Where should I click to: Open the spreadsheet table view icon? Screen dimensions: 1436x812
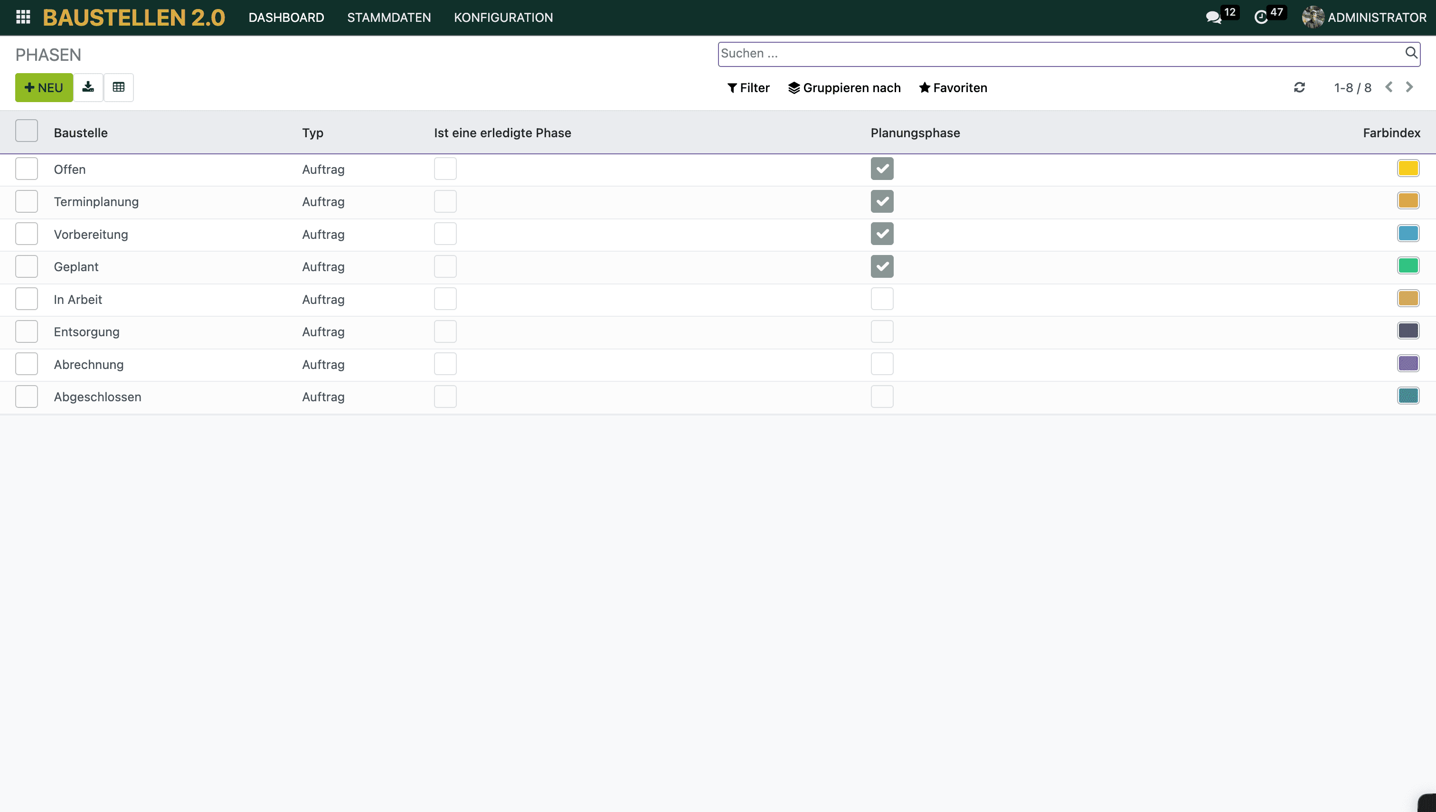118,87
